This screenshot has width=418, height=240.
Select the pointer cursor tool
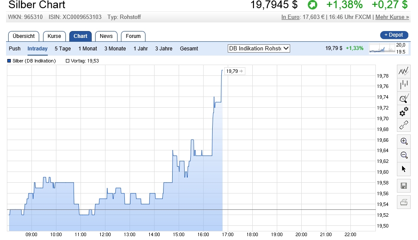point(404,168)
